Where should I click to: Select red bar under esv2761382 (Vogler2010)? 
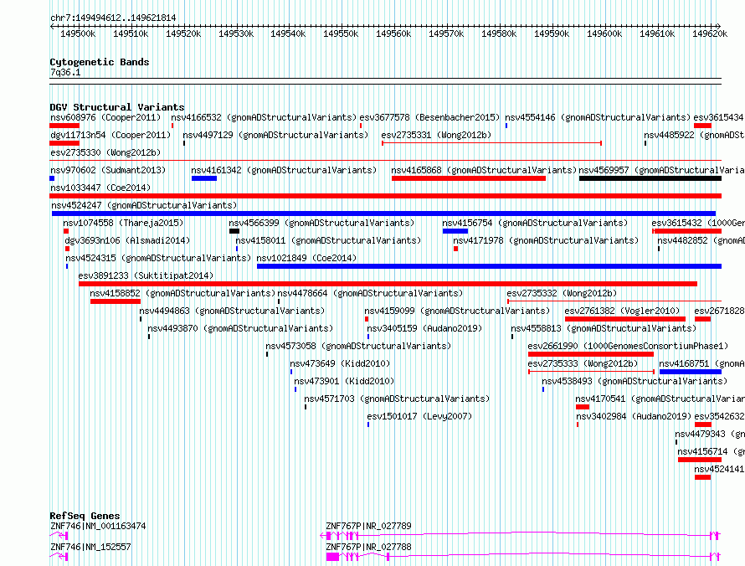(x=624, y=319)
